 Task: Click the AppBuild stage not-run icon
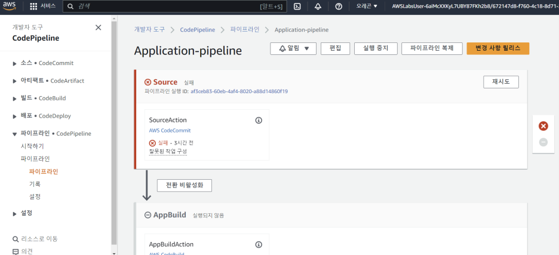[x=148, y=215]
